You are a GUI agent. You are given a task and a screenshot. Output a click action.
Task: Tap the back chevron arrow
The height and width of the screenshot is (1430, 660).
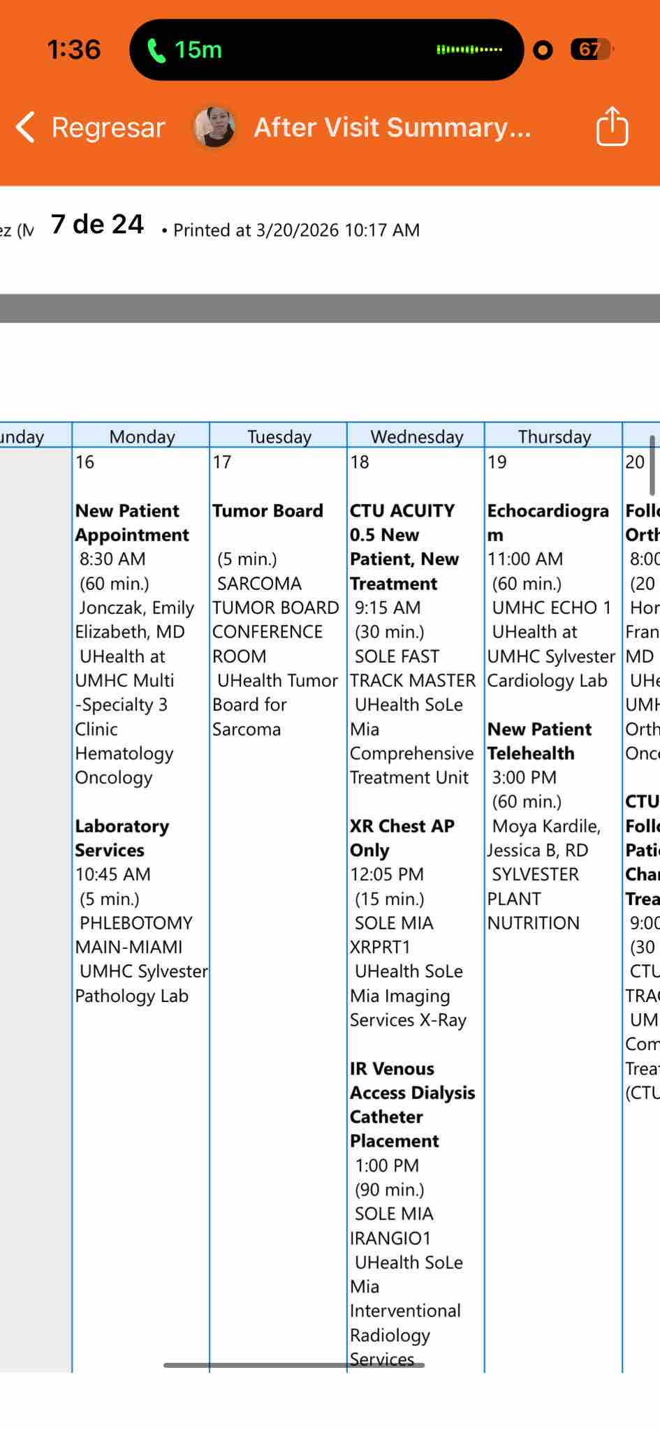click(26, 128)
